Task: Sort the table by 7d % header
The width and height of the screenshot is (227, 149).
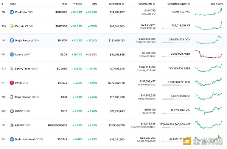Action: point(94,4)
